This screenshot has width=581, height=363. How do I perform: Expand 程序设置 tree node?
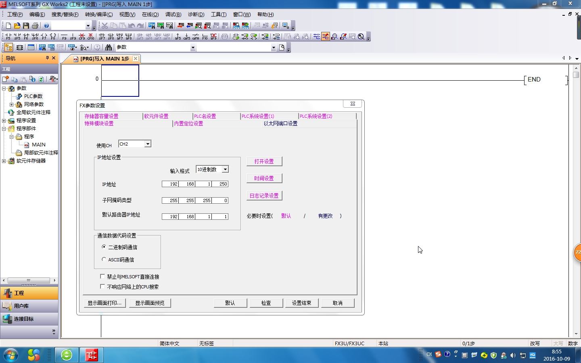click(x=4, y=121)
